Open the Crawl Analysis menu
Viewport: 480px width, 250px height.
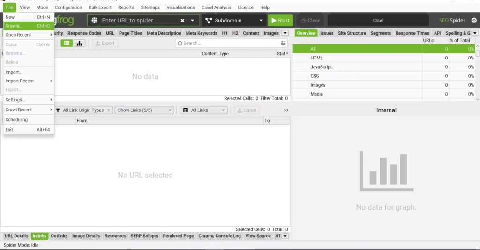click(x=217, y=7)
